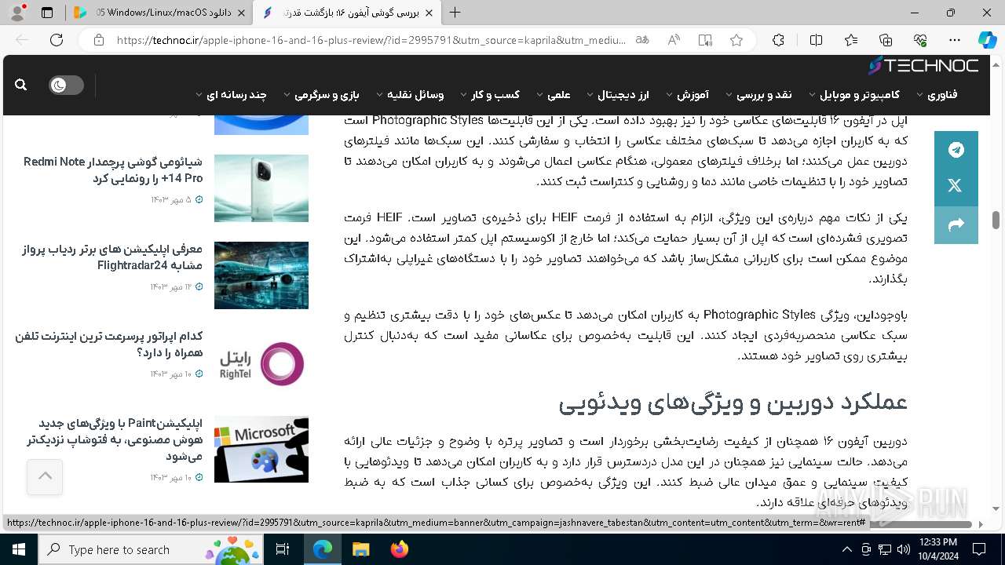Open the clock showing 12:33 PM

click(937, 550)
